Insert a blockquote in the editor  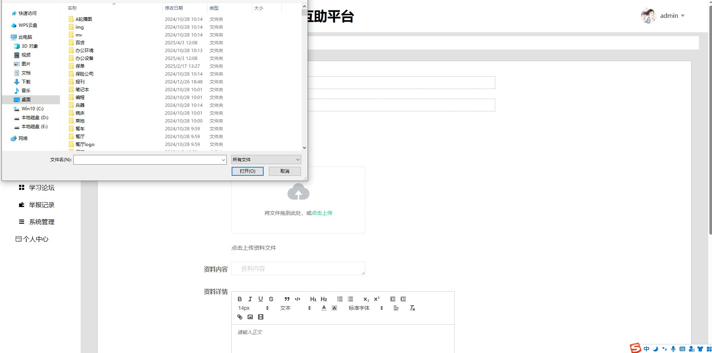click(287, 299)
